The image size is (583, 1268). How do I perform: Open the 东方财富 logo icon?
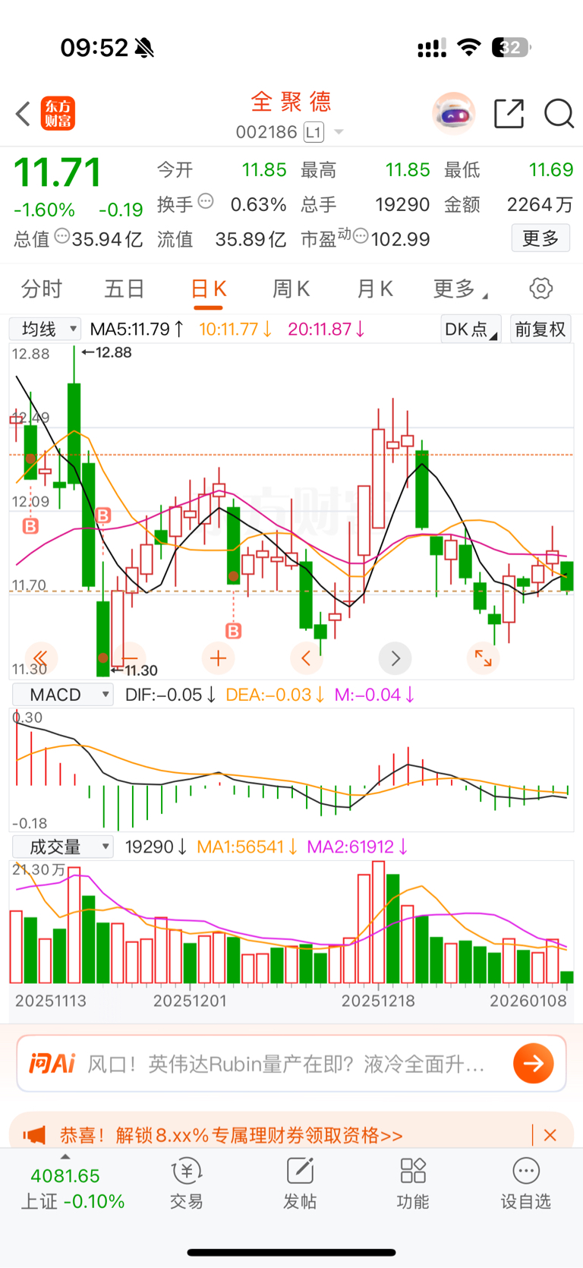click(x=58, y=114)
